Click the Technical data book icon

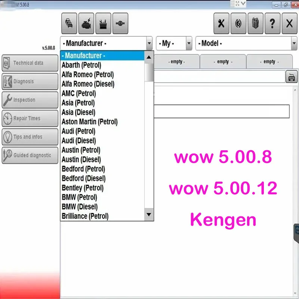click(x=7, y=63)
